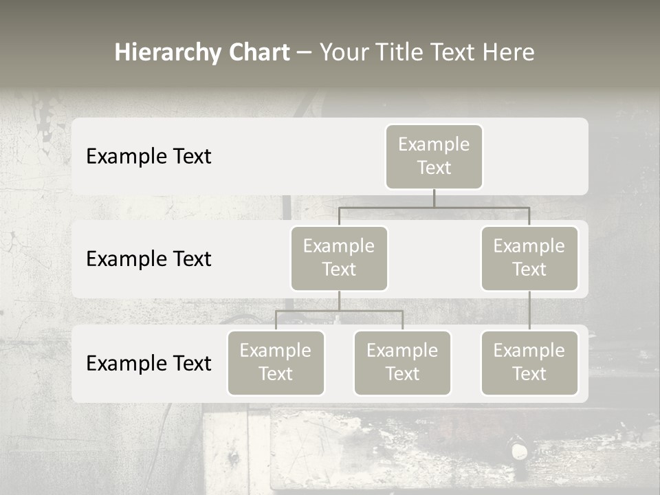Select the middle box in the third level

[402, 362]
